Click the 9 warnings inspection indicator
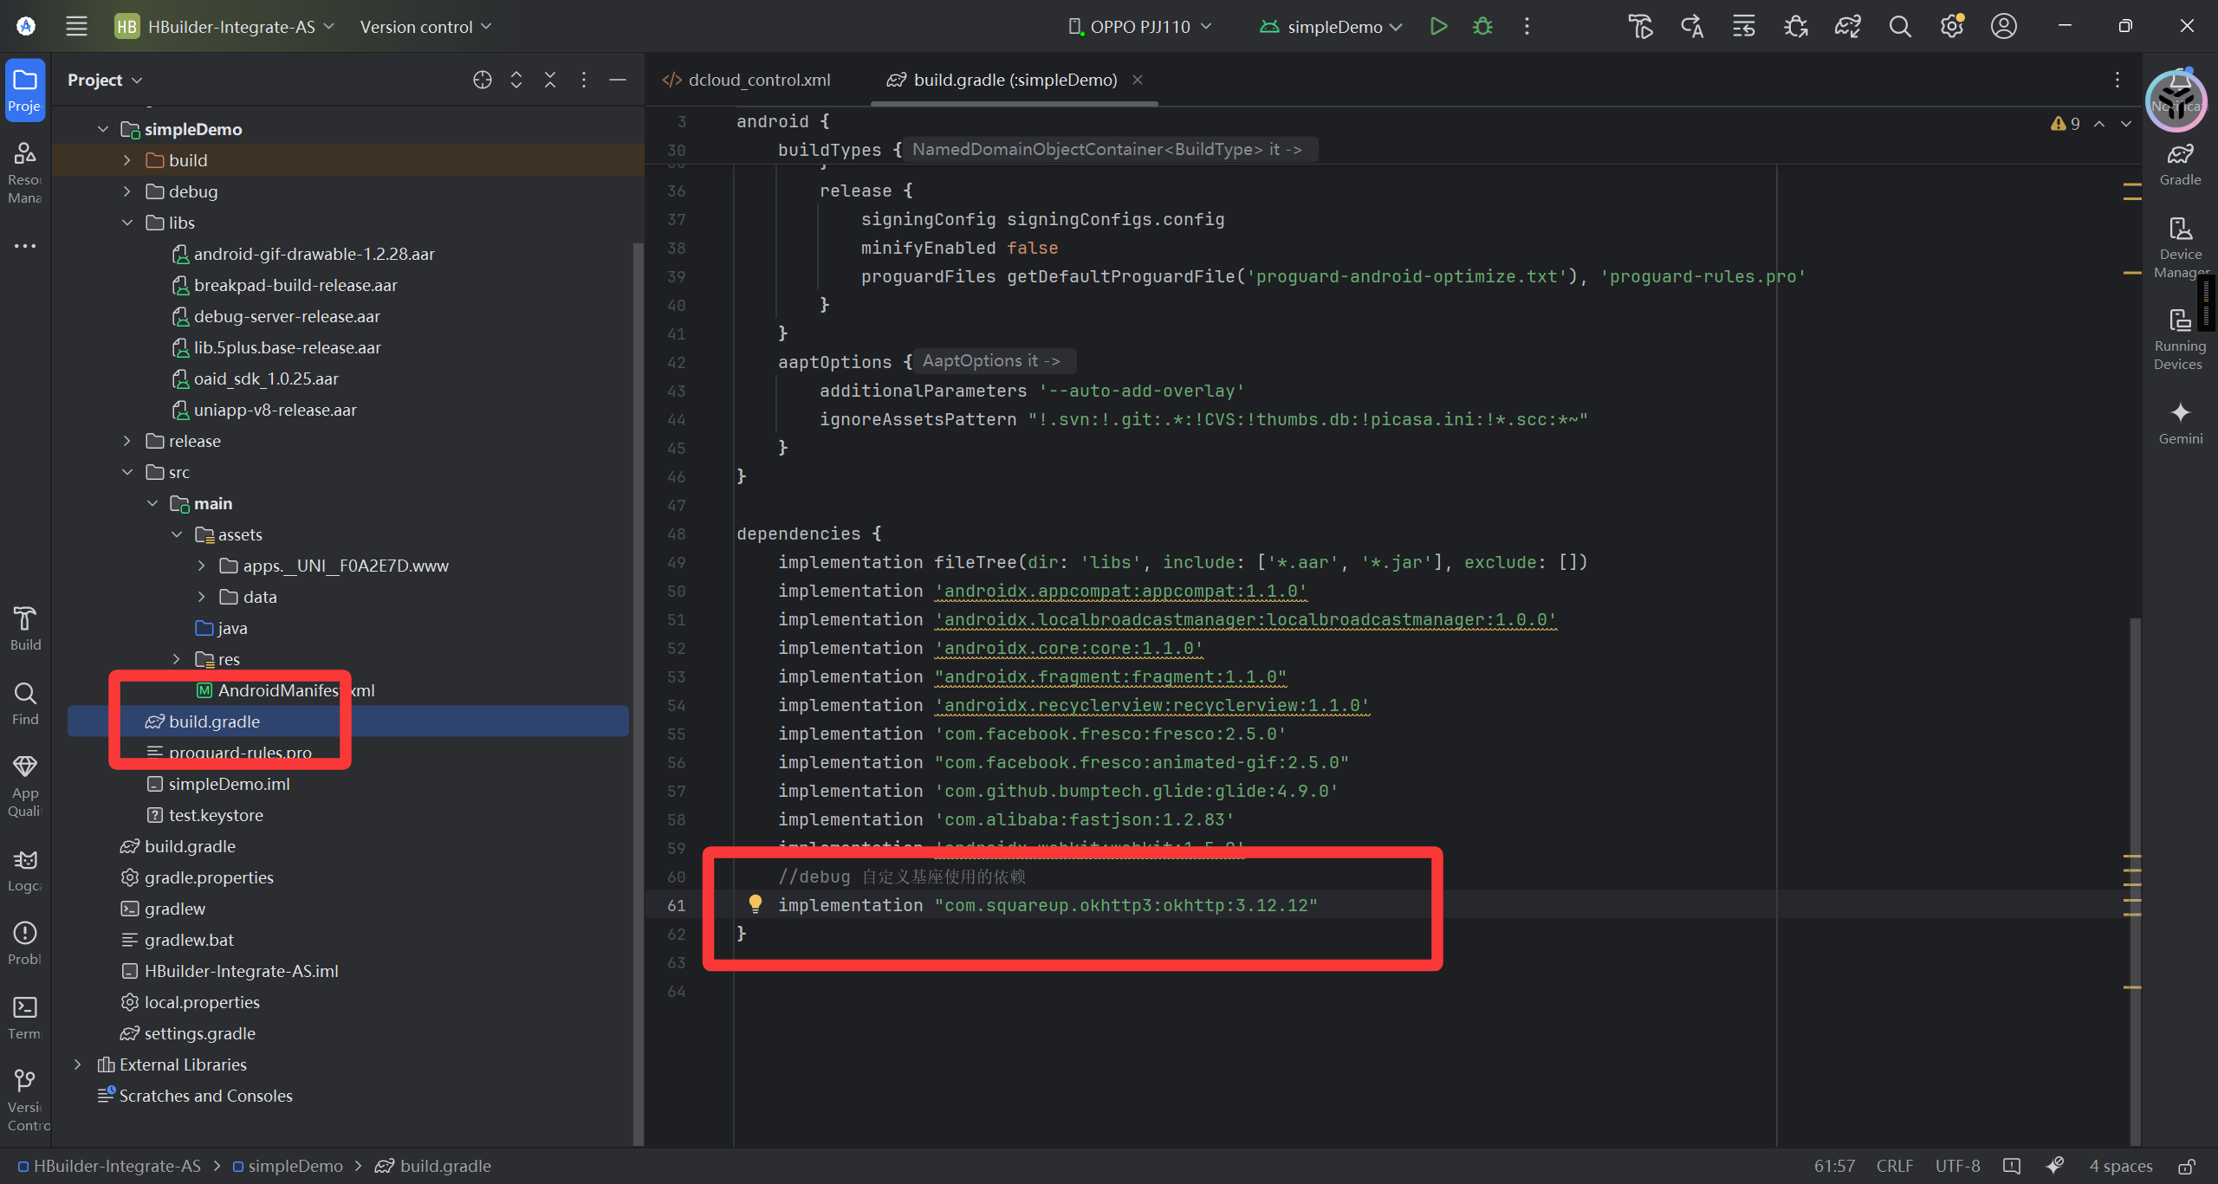 [x=2066, y=124]
